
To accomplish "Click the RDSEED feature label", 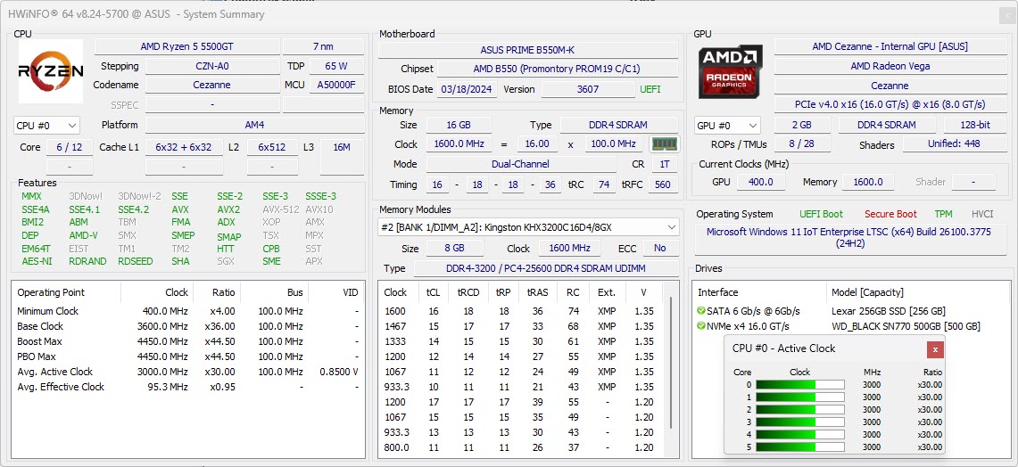I will pos(136,261).
